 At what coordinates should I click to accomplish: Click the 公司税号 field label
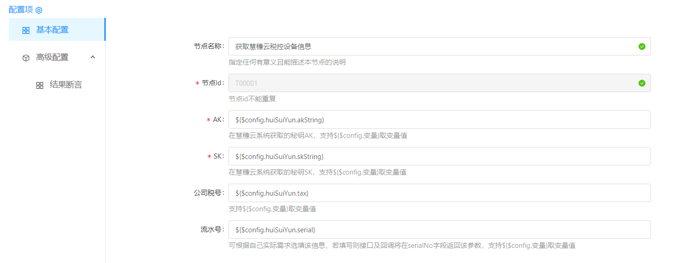[209, 193]
